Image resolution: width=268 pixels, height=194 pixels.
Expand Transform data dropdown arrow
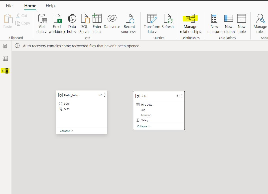155,32
